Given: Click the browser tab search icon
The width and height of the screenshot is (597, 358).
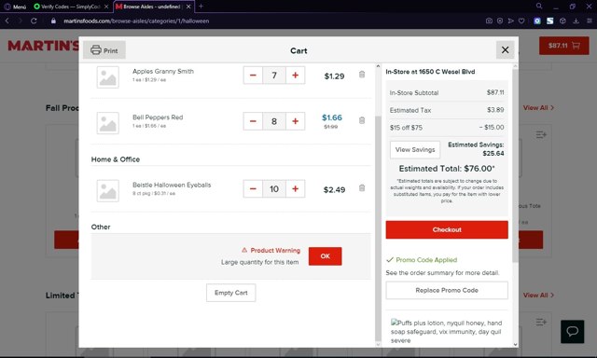Looking at the screenshot, I should click(539, 7).
